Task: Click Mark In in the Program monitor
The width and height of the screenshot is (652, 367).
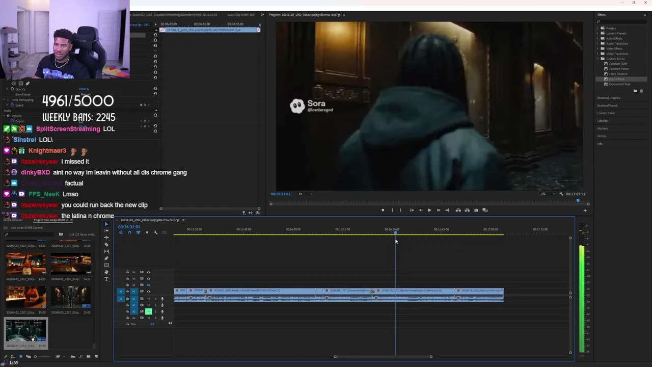Action: tap(392, 210)
